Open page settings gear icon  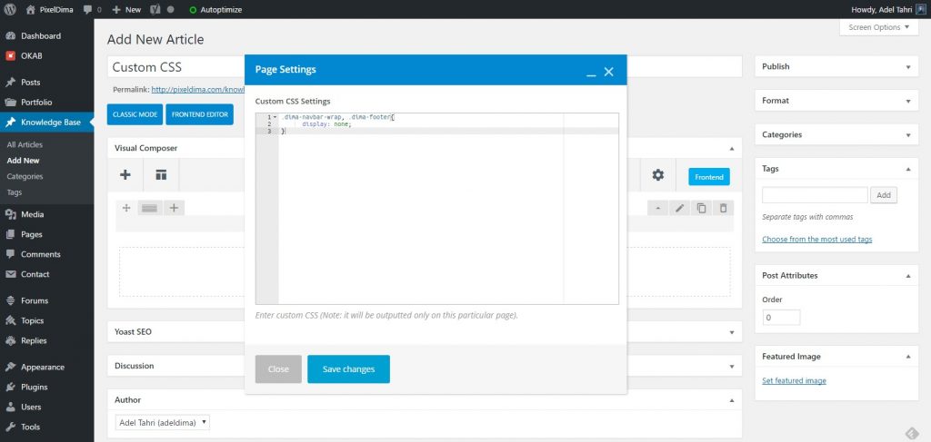pos(658,175)
